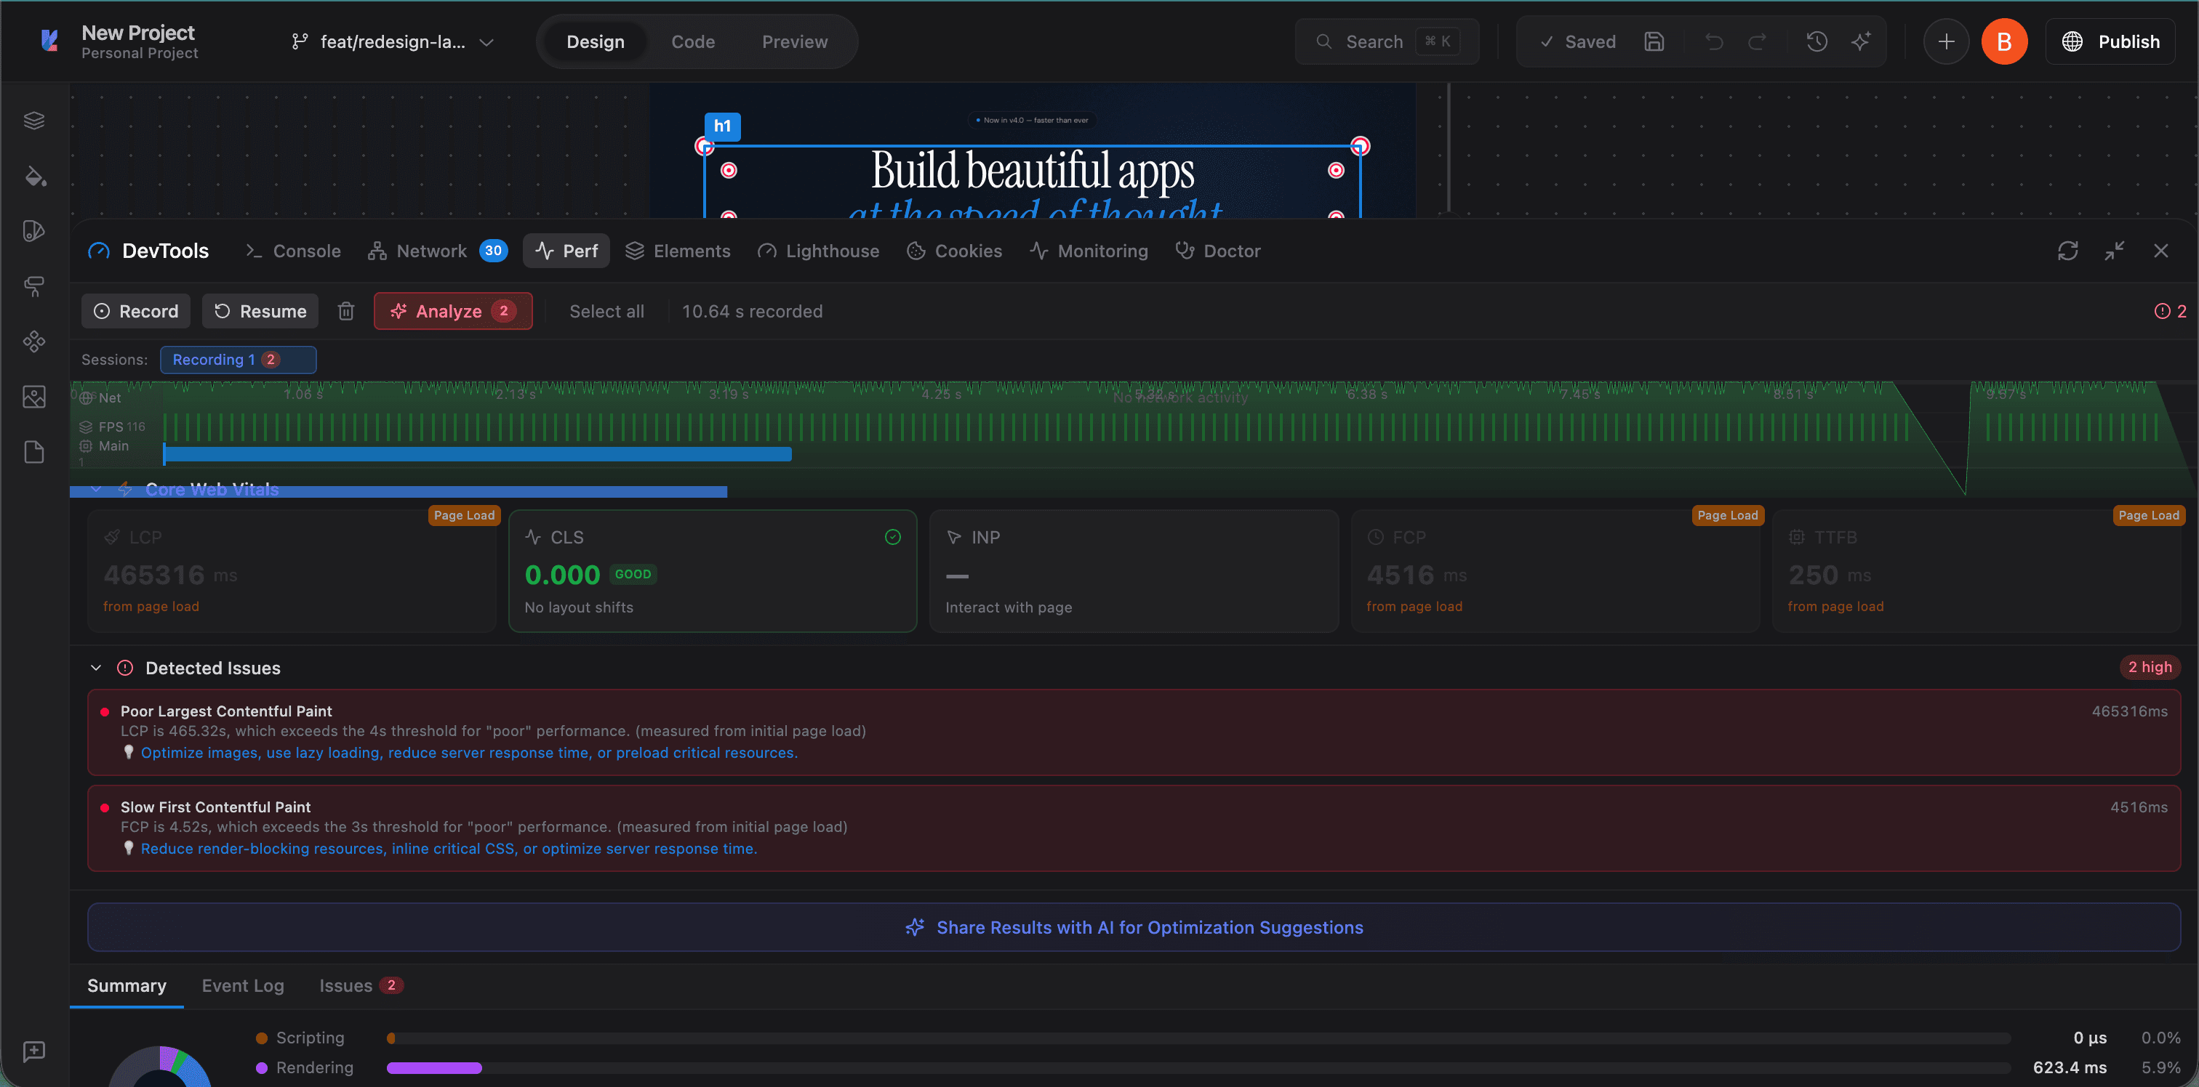
Task: Enable the Recording 1 session filter
Action: [x=239, y=359]
